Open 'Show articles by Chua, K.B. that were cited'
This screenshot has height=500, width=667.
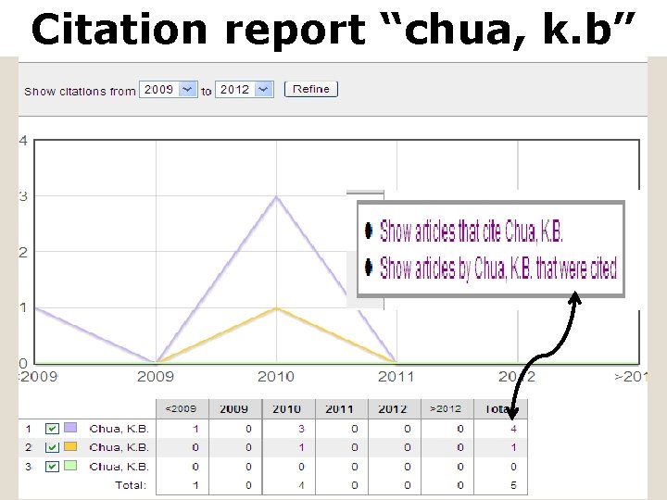tap(497, 268)
